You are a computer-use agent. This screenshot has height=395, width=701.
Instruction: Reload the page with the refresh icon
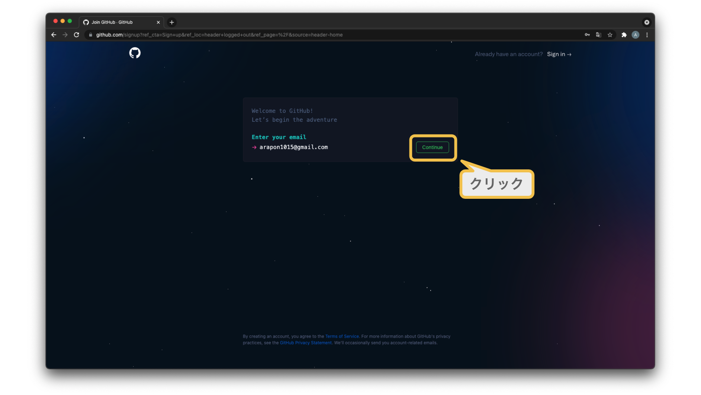pos(77,35)
